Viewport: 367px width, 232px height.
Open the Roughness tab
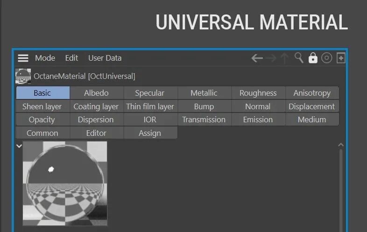pos(258,93)
